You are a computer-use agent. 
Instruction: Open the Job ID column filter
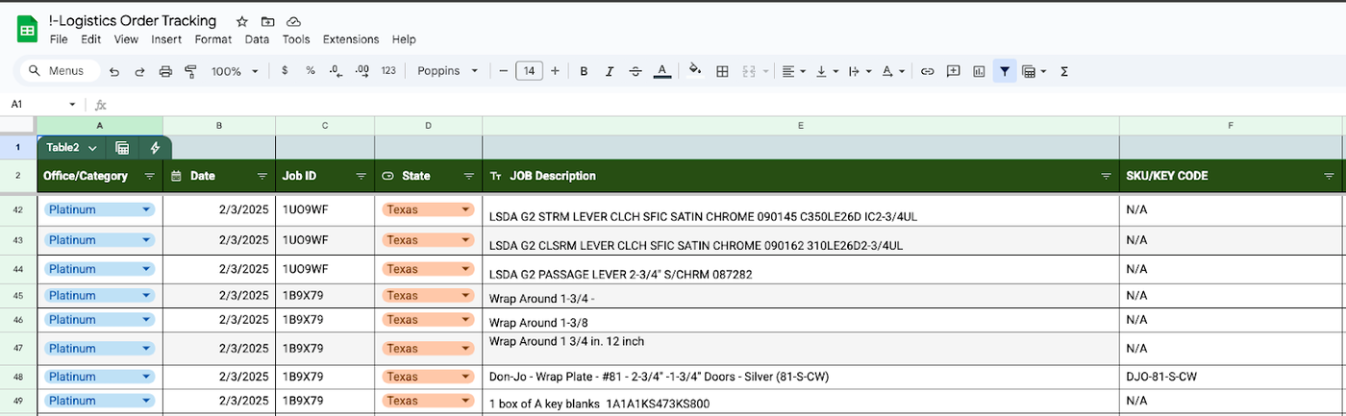(361, 177)
